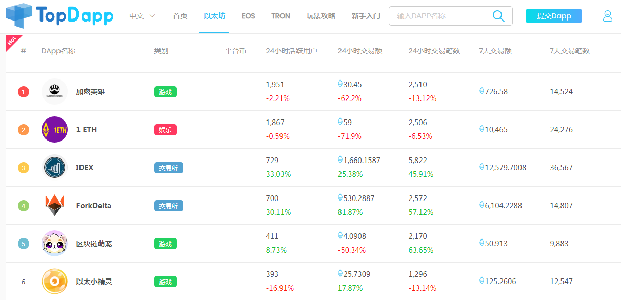The width and height of the screenshot is (621, 300).
Task: Click ETH icon beside 50.913
Action: pos(482,243)
